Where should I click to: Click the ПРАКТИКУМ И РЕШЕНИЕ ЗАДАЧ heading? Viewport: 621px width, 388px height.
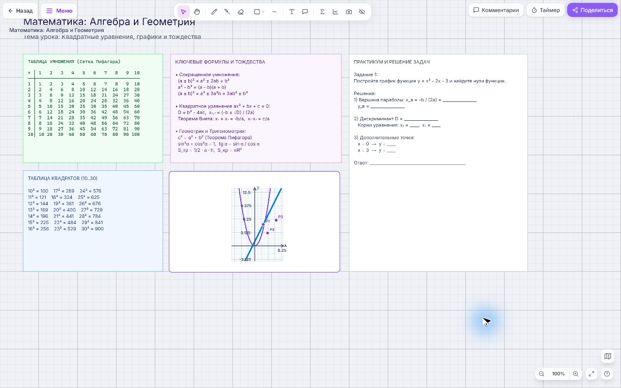392,62
